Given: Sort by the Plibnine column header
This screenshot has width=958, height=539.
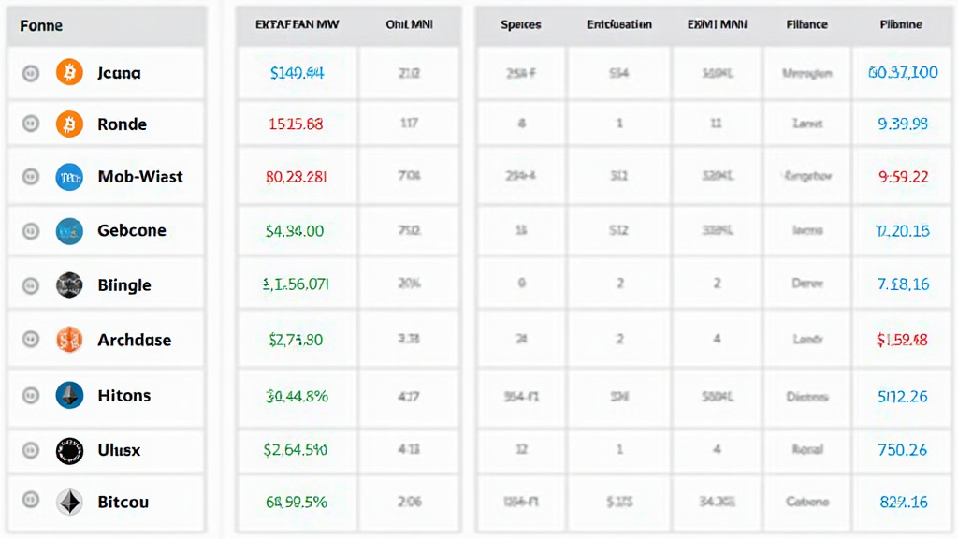Looking at the screenshot, I should point(901,24).
